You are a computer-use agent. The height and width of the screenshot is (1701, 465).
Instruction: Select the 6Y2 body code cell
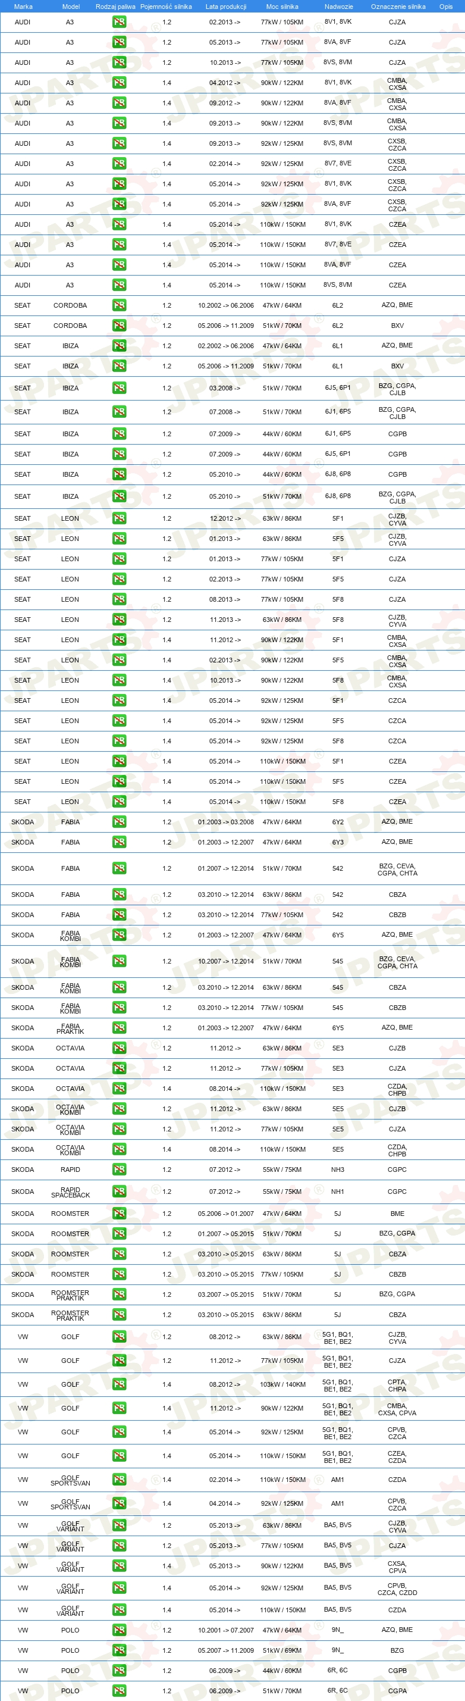click(338, 822)
